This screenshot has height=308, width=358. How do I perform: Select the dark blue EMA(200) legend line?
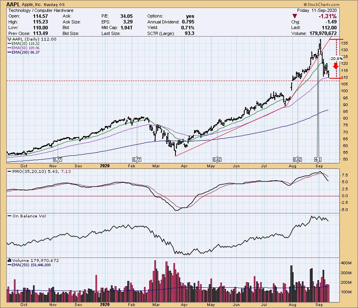click(10, 52)
